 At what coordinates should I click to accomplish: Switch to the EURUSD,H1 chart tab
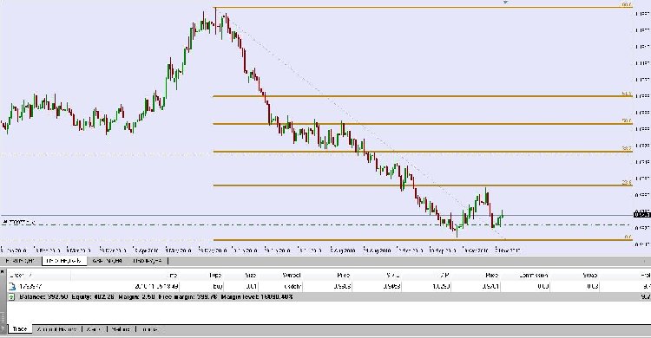click(20, 261)
